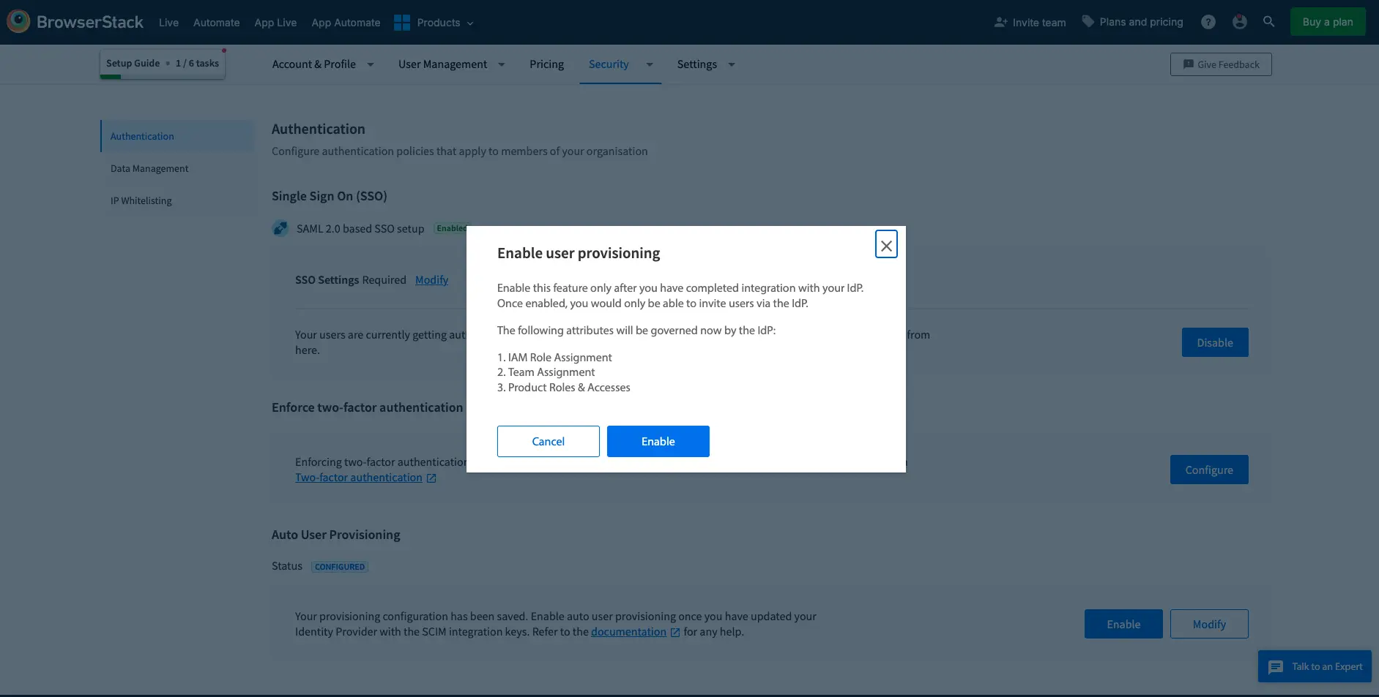Image resolution: width=1379 pixels, height=697 pixels.
Task: Expand the Security dropdown arrow
Action: point(650,64)
